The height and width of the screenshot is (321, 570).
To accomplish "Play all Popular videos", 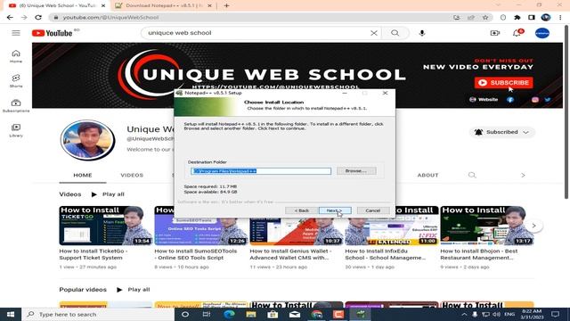I will (134, 290).
